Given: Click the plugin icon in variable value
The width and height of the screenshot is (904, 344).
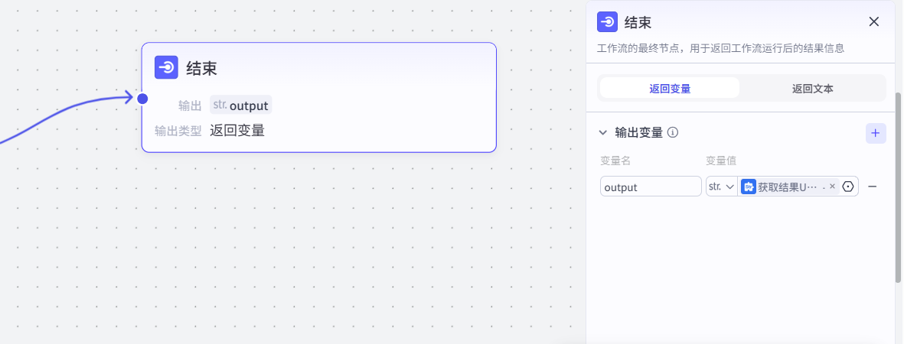Looking at the screenshot, I should tap(748, 187).
